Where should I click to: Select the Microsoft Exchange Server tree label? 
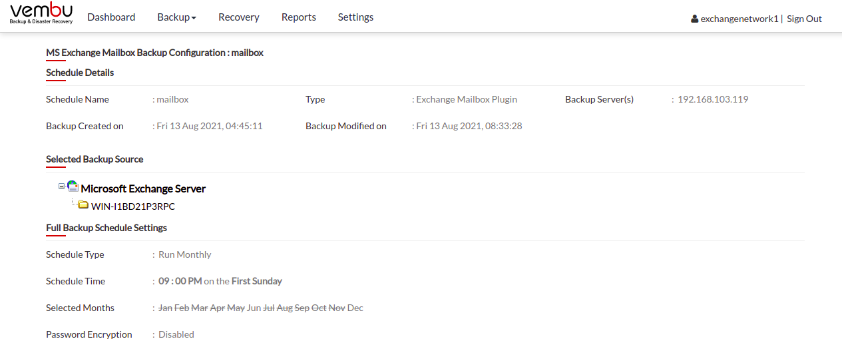pos(143,188)
